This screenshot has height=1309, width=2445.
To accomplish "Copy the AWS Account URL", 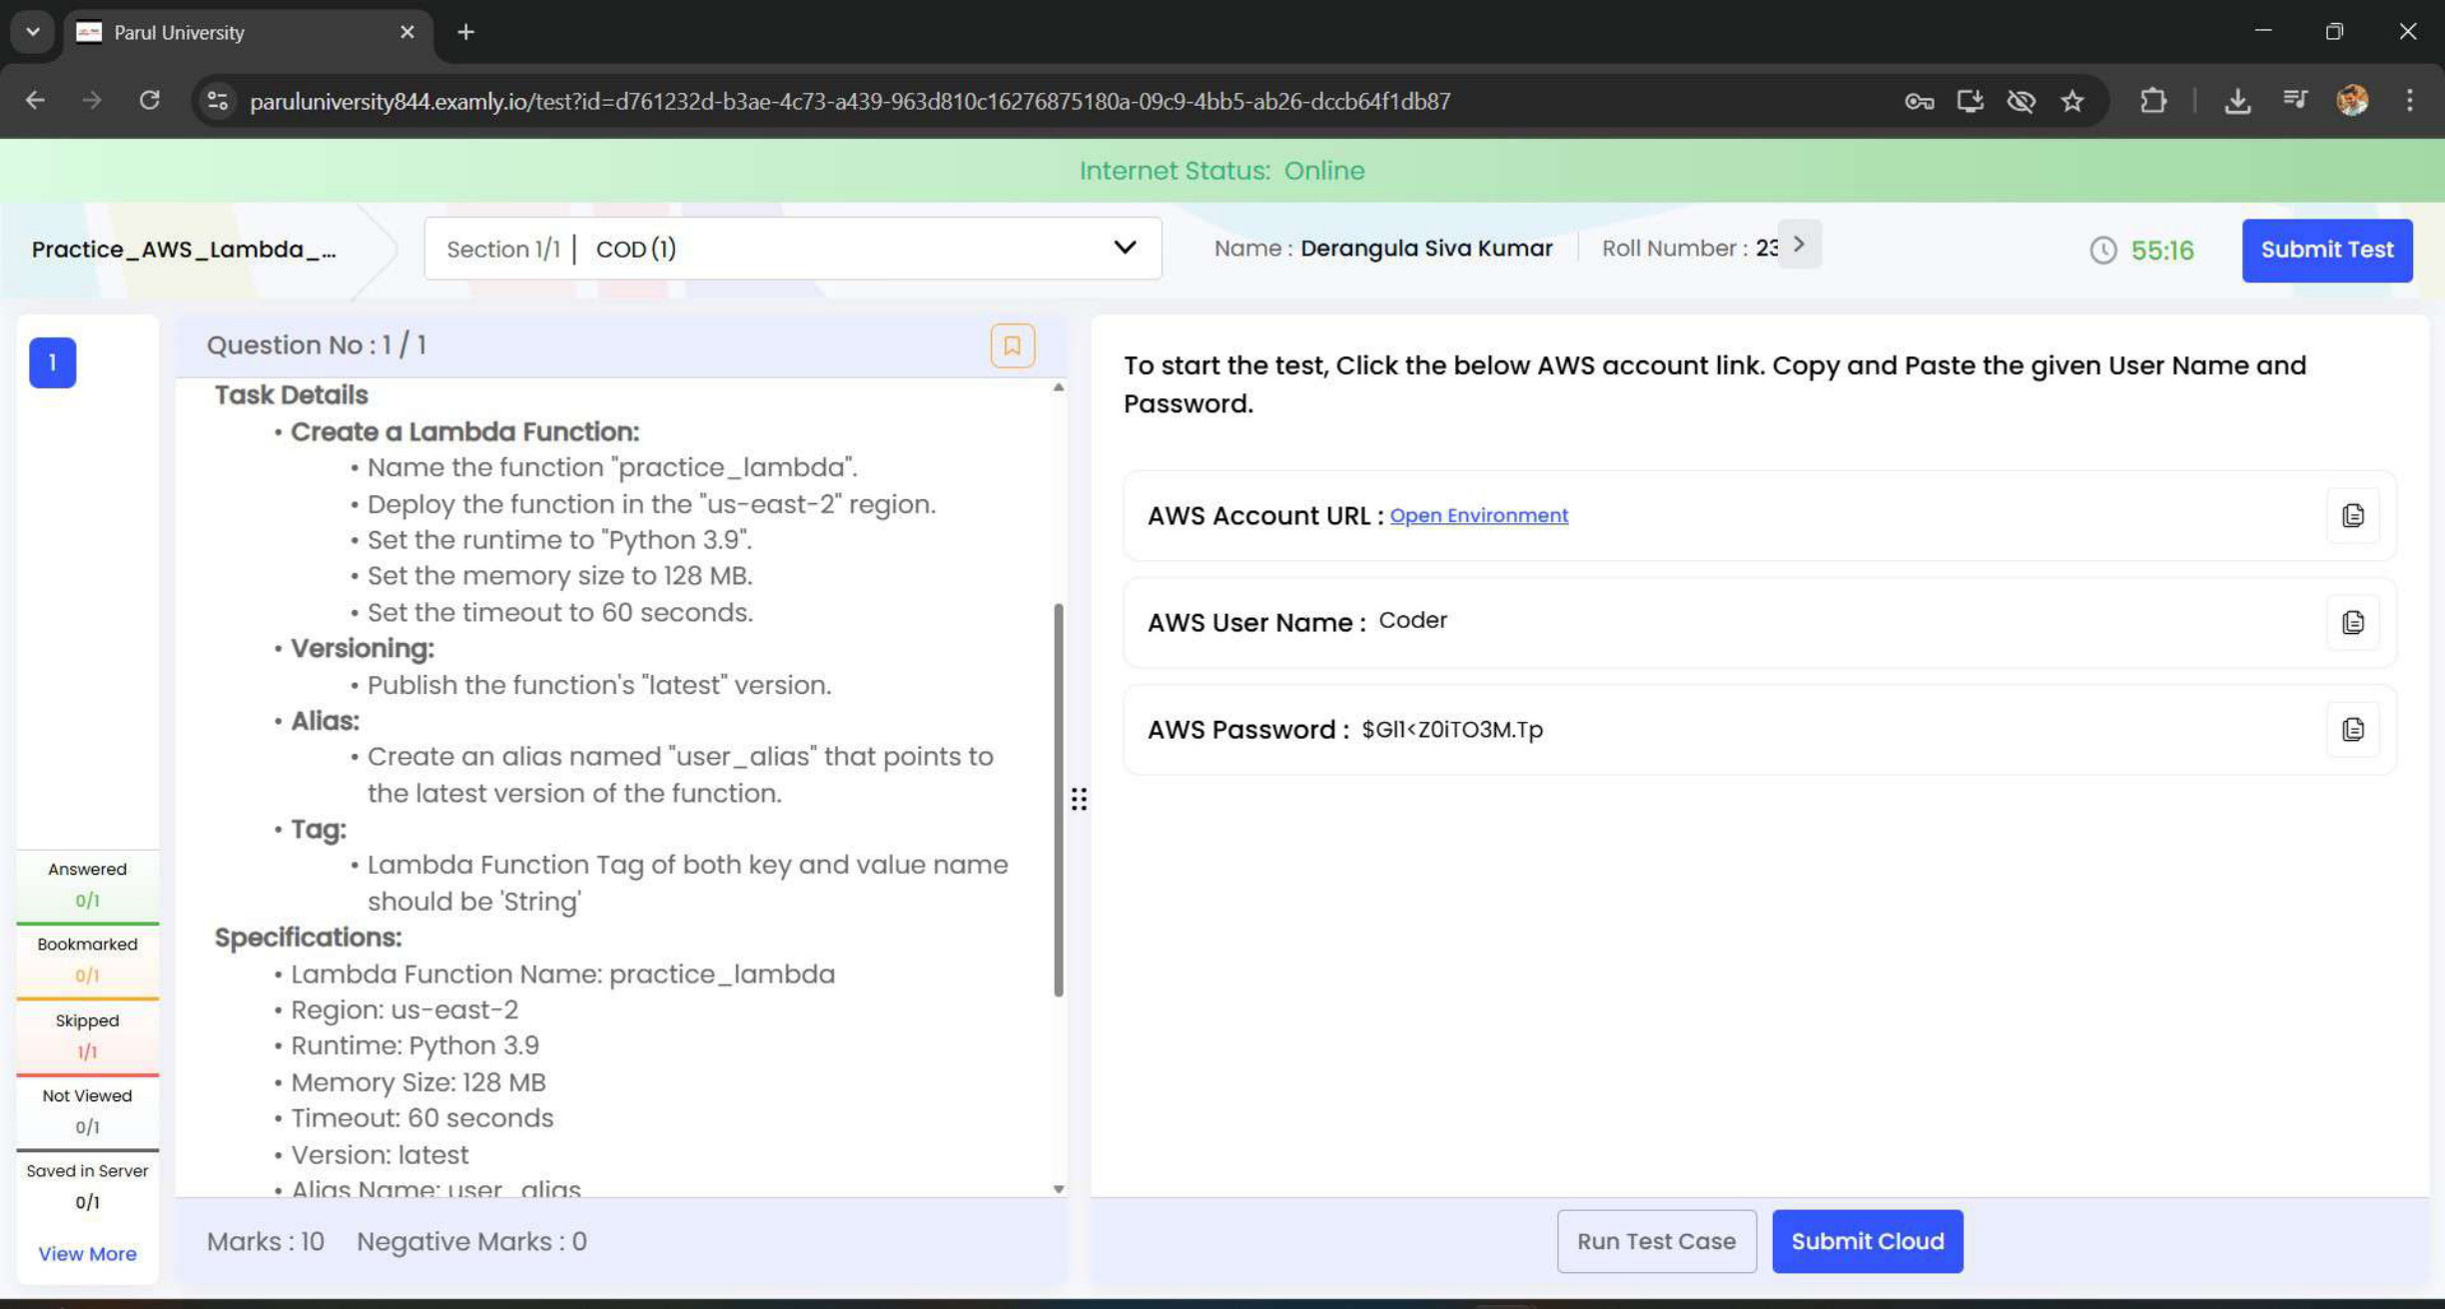I will click(2353, 515).
